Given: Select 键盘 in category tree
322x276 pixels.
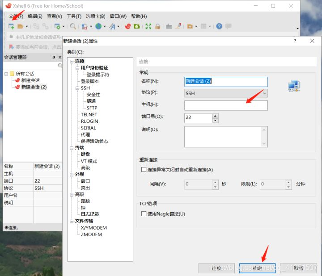Looking at the screenshot, I should point(85,154).
